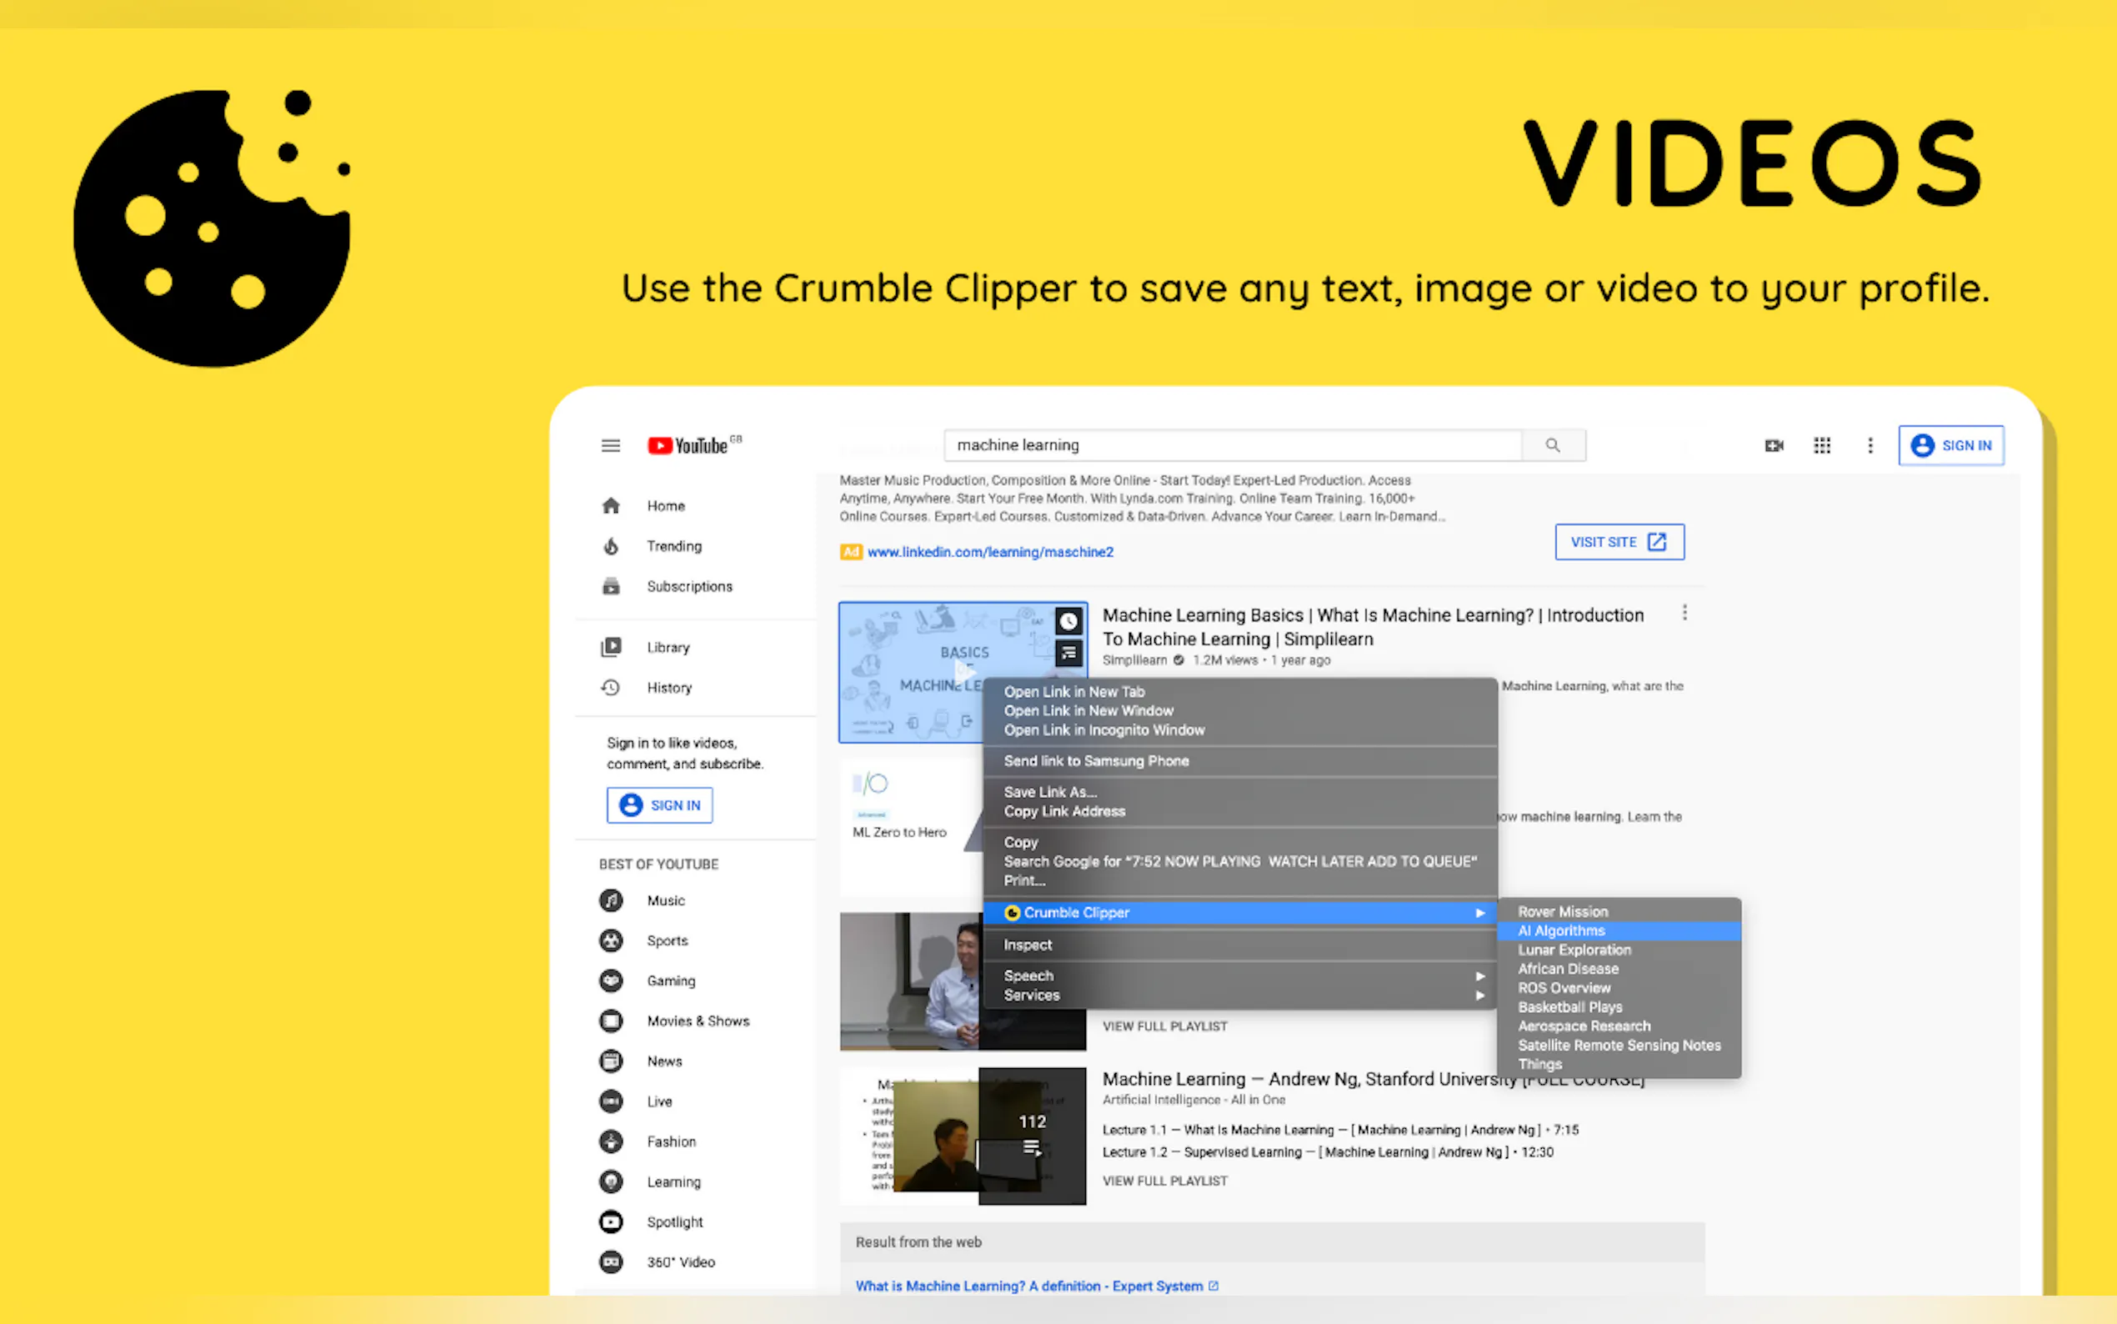2117x1324 pixels.
Task: Click the Gaming icon in sidebar
Action: 611,980
